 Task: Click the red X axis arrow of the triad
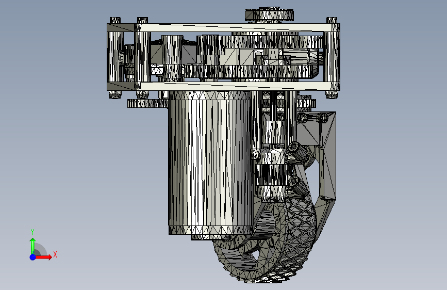coord(43,257)
